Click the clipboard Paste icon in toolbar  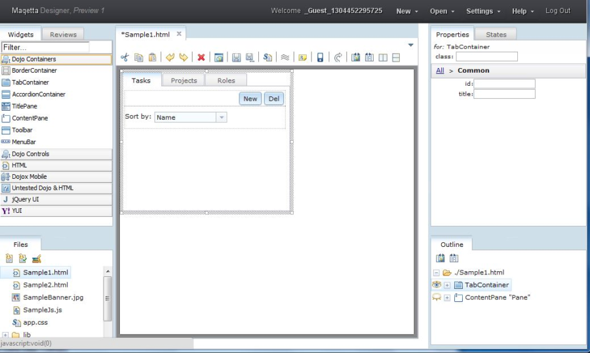pos(152,58)
